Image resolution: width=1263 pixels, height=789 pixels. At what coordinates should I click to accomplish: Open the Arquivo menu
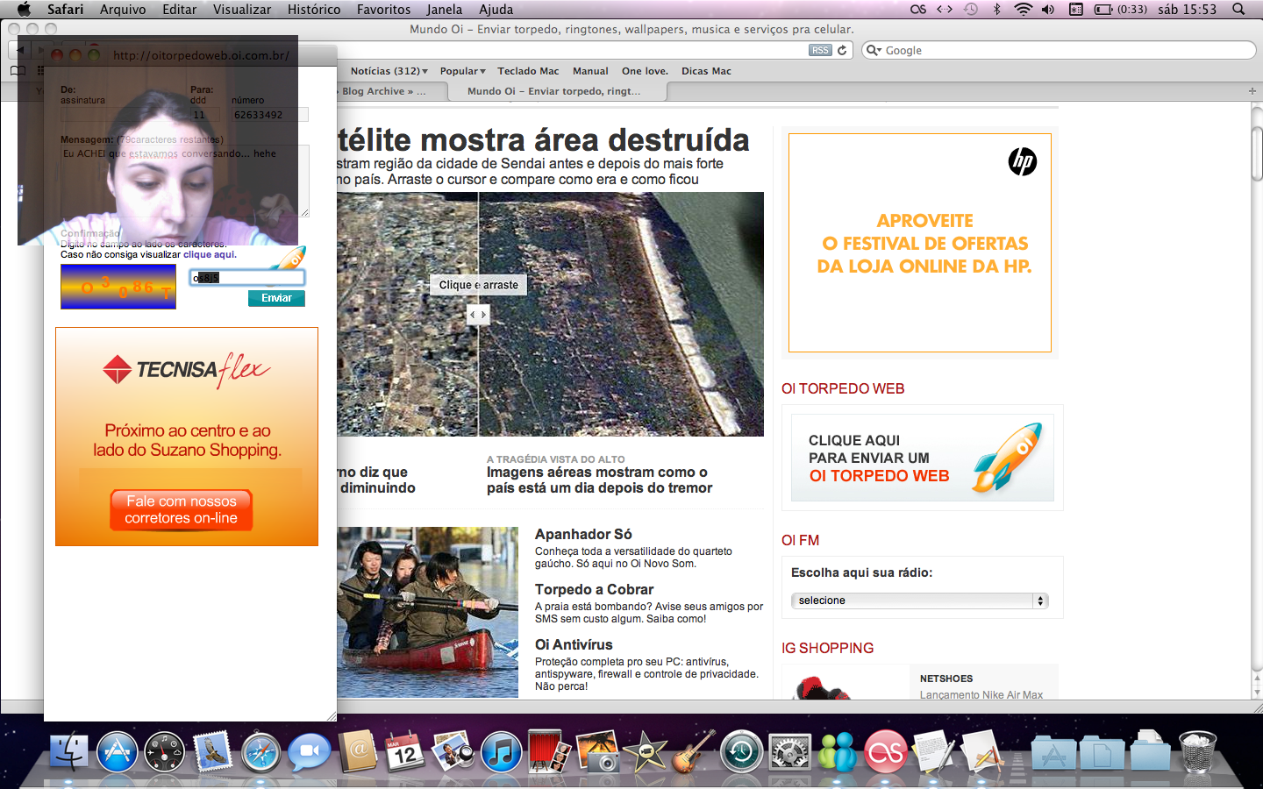pos(123,9)
